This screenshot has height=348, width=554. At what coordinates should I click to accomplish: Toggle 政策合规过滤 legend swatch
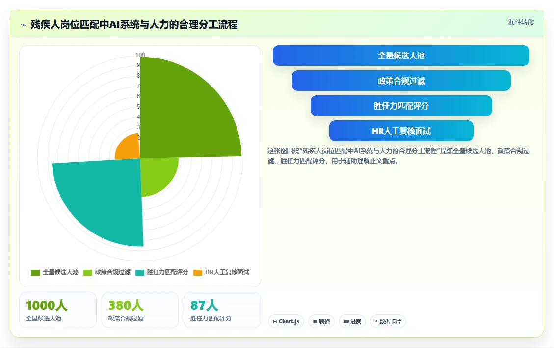tap(87, 273)
